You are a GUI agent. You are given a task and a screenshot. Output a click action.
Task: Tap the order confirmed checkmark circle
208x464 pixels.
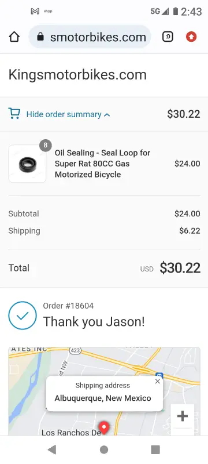[23, 316]
